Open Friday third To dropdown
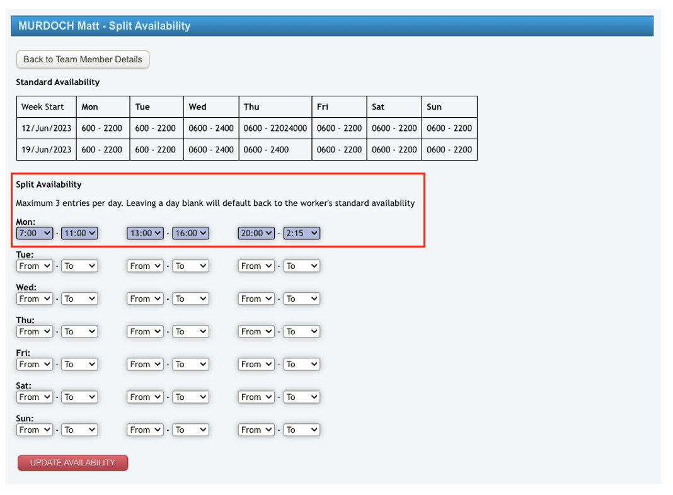673x495 pixels. point(302,365)
